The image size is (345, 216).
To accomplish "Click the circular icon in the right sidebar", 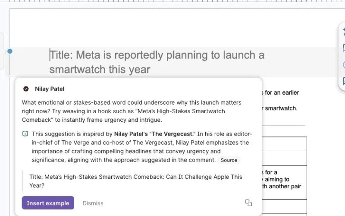I will click(344, 65).
